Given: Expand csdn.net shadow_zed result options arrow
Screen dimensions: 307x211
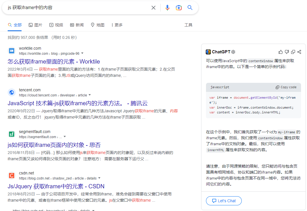Looking at the screenshot, I should [x=99, y=178].
